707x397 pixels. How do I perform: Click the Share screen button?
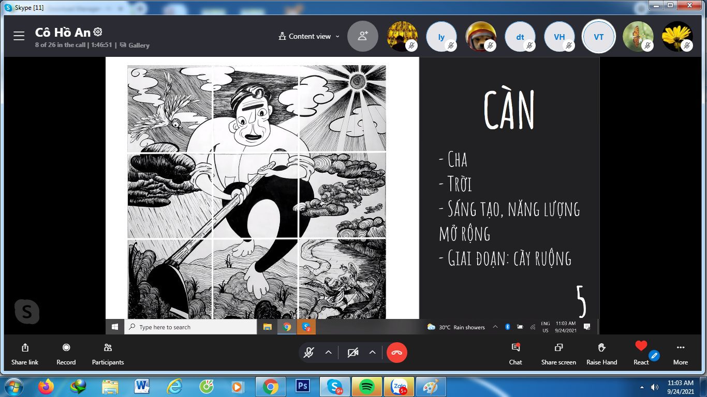pos(558,348)
